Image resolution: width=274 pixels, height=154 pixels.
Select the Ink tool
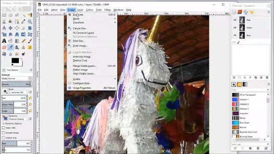point(17,47)
